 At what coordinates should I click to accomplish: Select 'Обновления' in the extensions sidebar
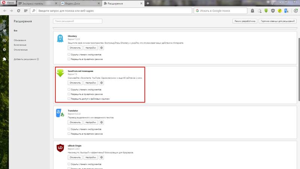tap(20, 40)
